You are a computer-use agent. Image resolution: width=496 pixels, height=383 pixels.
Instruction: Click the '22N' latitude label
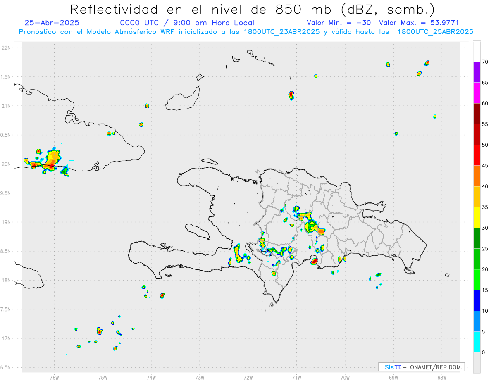click(7, 48)
